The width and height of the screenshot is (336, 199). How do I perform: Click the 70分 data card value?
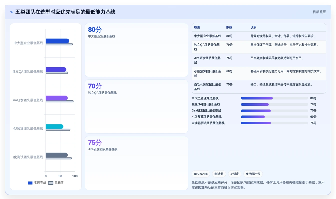[95, 86]
